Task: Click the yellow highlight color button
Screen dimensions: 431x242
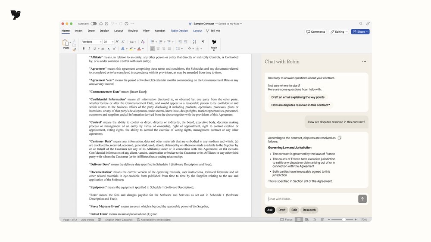Action: click(x=131, y=49)
